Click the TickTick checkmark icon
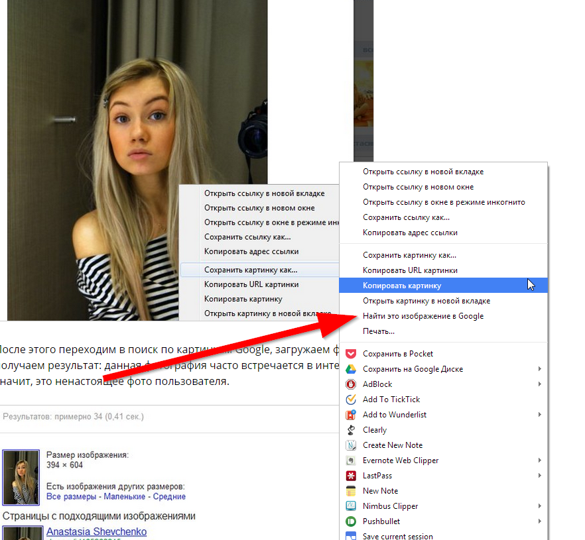 point(351,400)
